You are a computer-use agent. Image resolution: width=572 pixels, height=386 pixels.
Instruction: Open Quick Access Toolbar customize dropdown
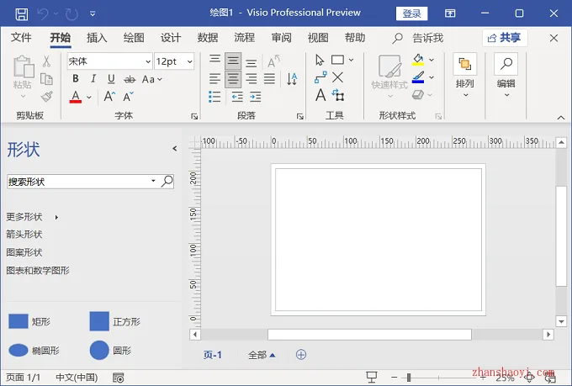tap(93, 13)
